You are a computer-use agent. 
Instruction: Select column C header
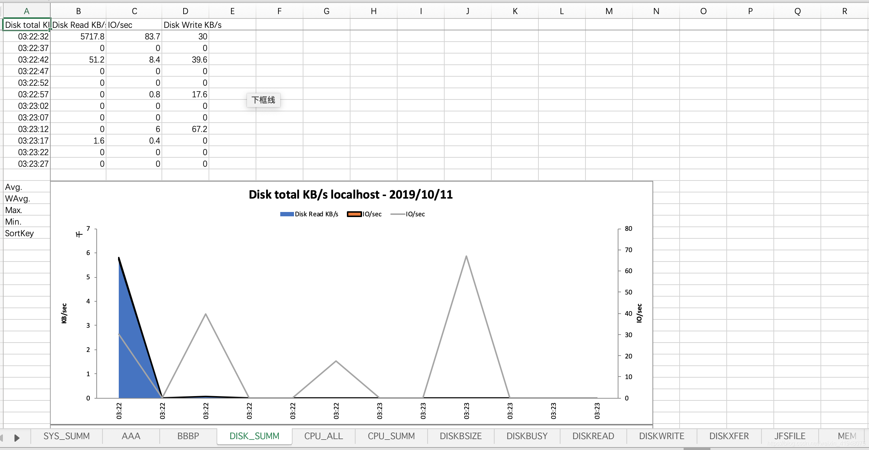[134, 11]
